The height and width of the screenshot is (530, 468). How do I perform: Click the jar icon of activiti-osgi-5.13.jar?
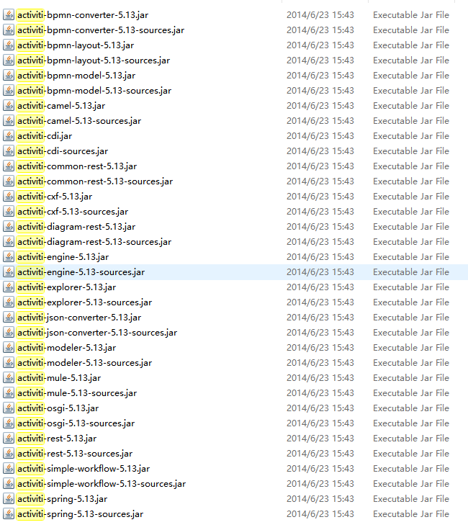point(9,408)
